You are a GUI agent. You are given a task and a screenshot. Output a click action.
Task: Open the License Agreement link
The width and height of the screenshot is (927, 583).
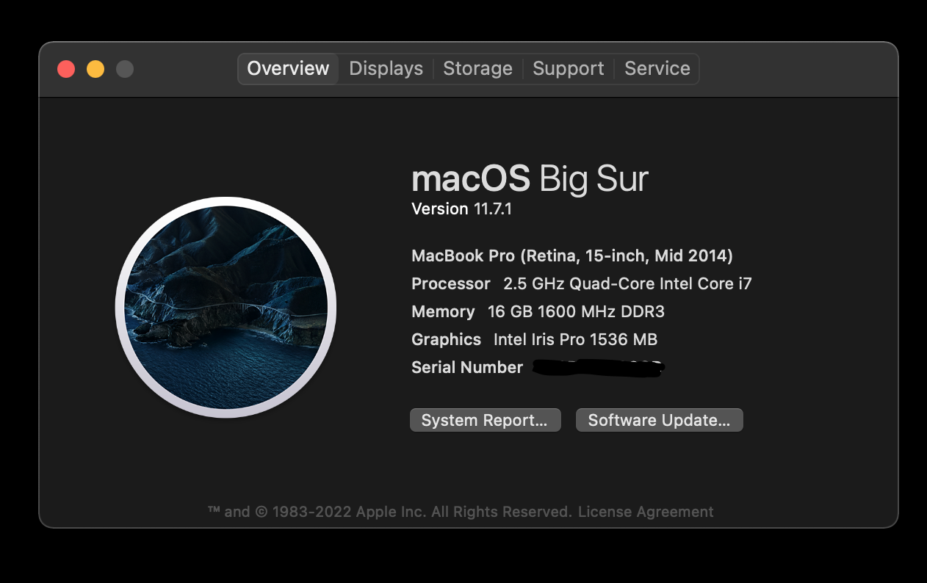[x=646, y=512]
